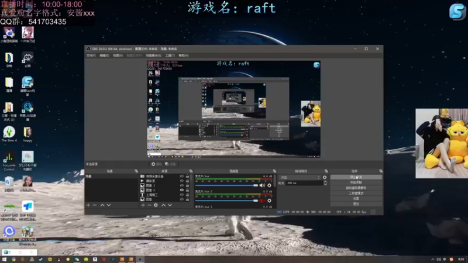The image size is (468, 263).
Task: Click the volume icon in system tray
Action: [439, 259]
